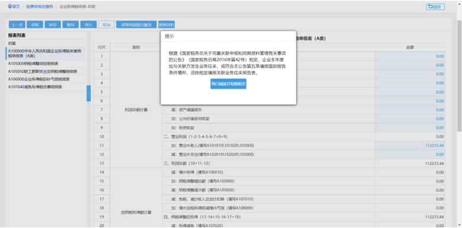Click 企业所得税申报-年报 breadcrumb text
Screen dimensions: 462x228
78,7
